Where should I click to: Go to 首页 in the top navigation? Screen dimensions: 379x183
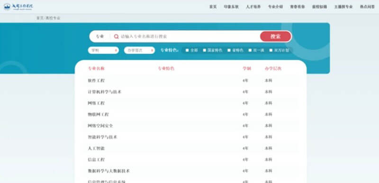click(213, 7)
